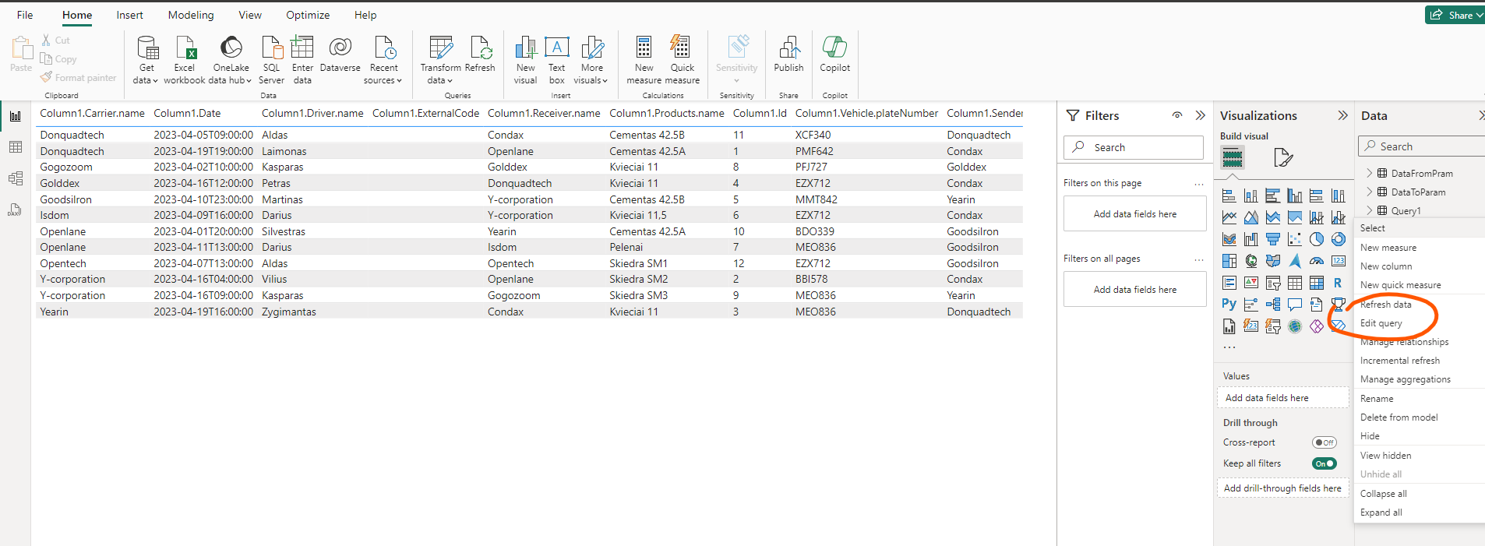The width and height of the screenshot is (1485, 546).
Task: Open Transform data dropdown
Action: (x=440, y=59)
